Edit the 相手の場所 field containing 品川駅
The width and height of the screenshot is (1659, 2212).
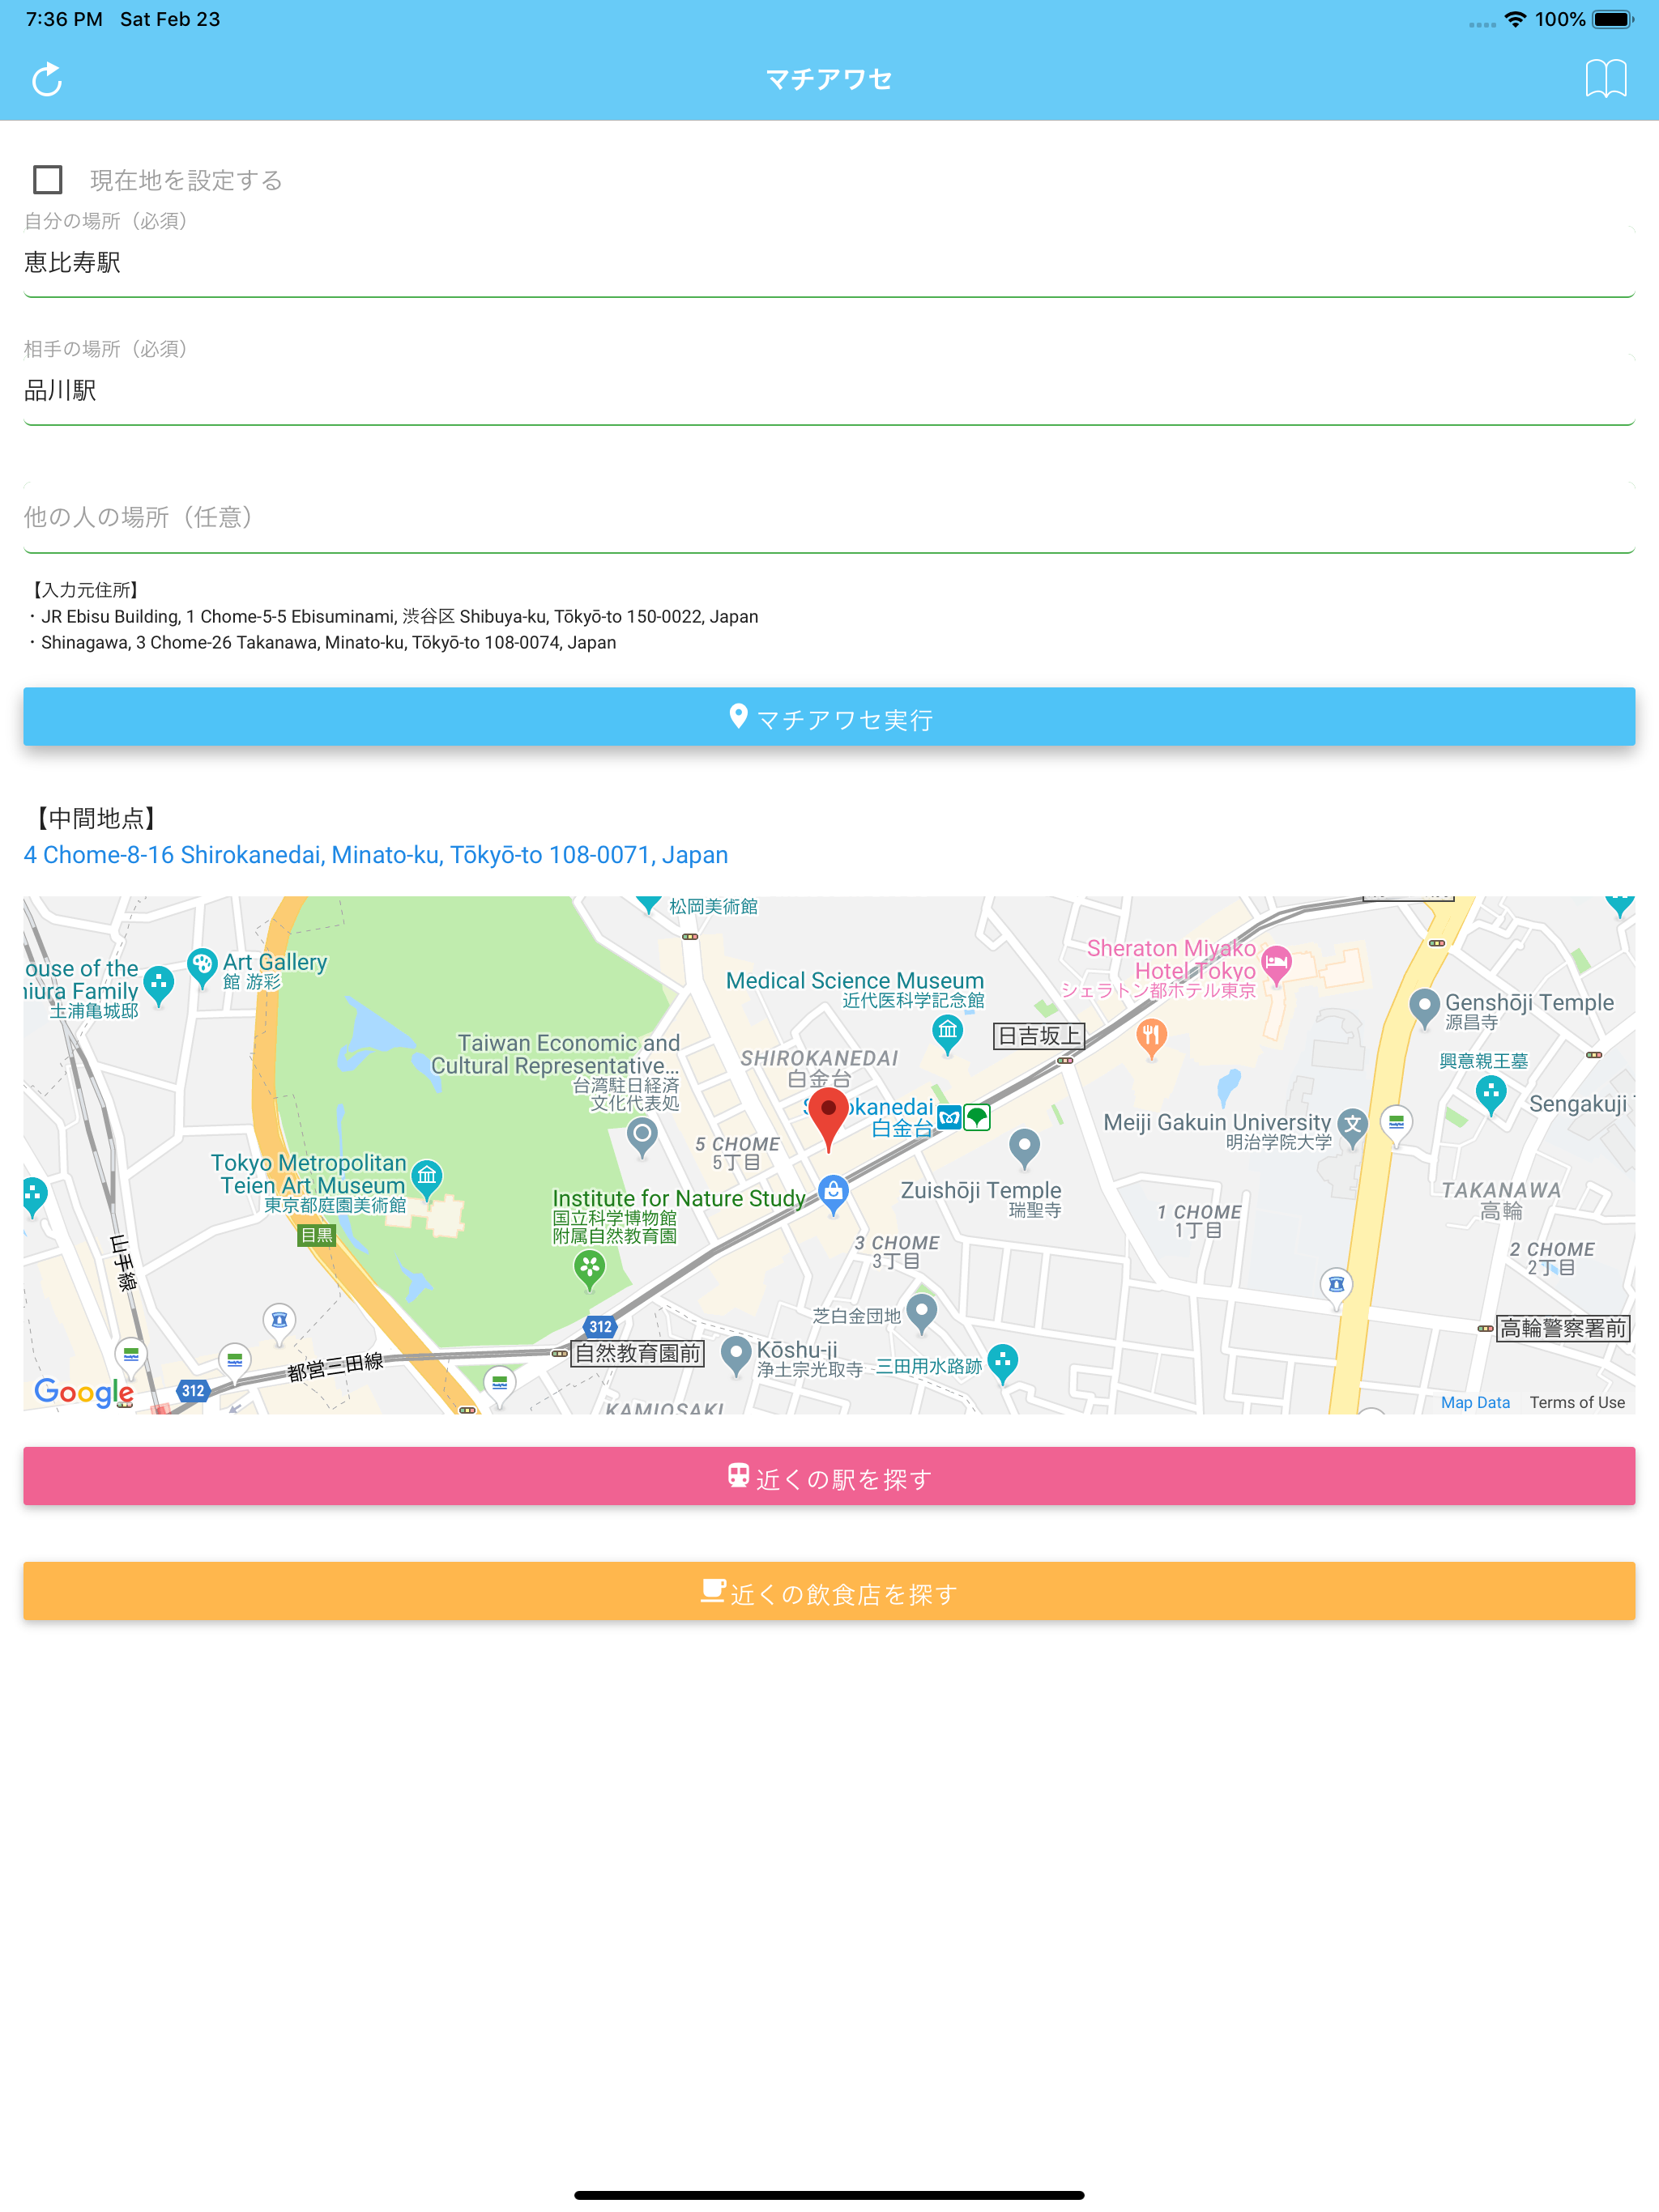point(829,391)
